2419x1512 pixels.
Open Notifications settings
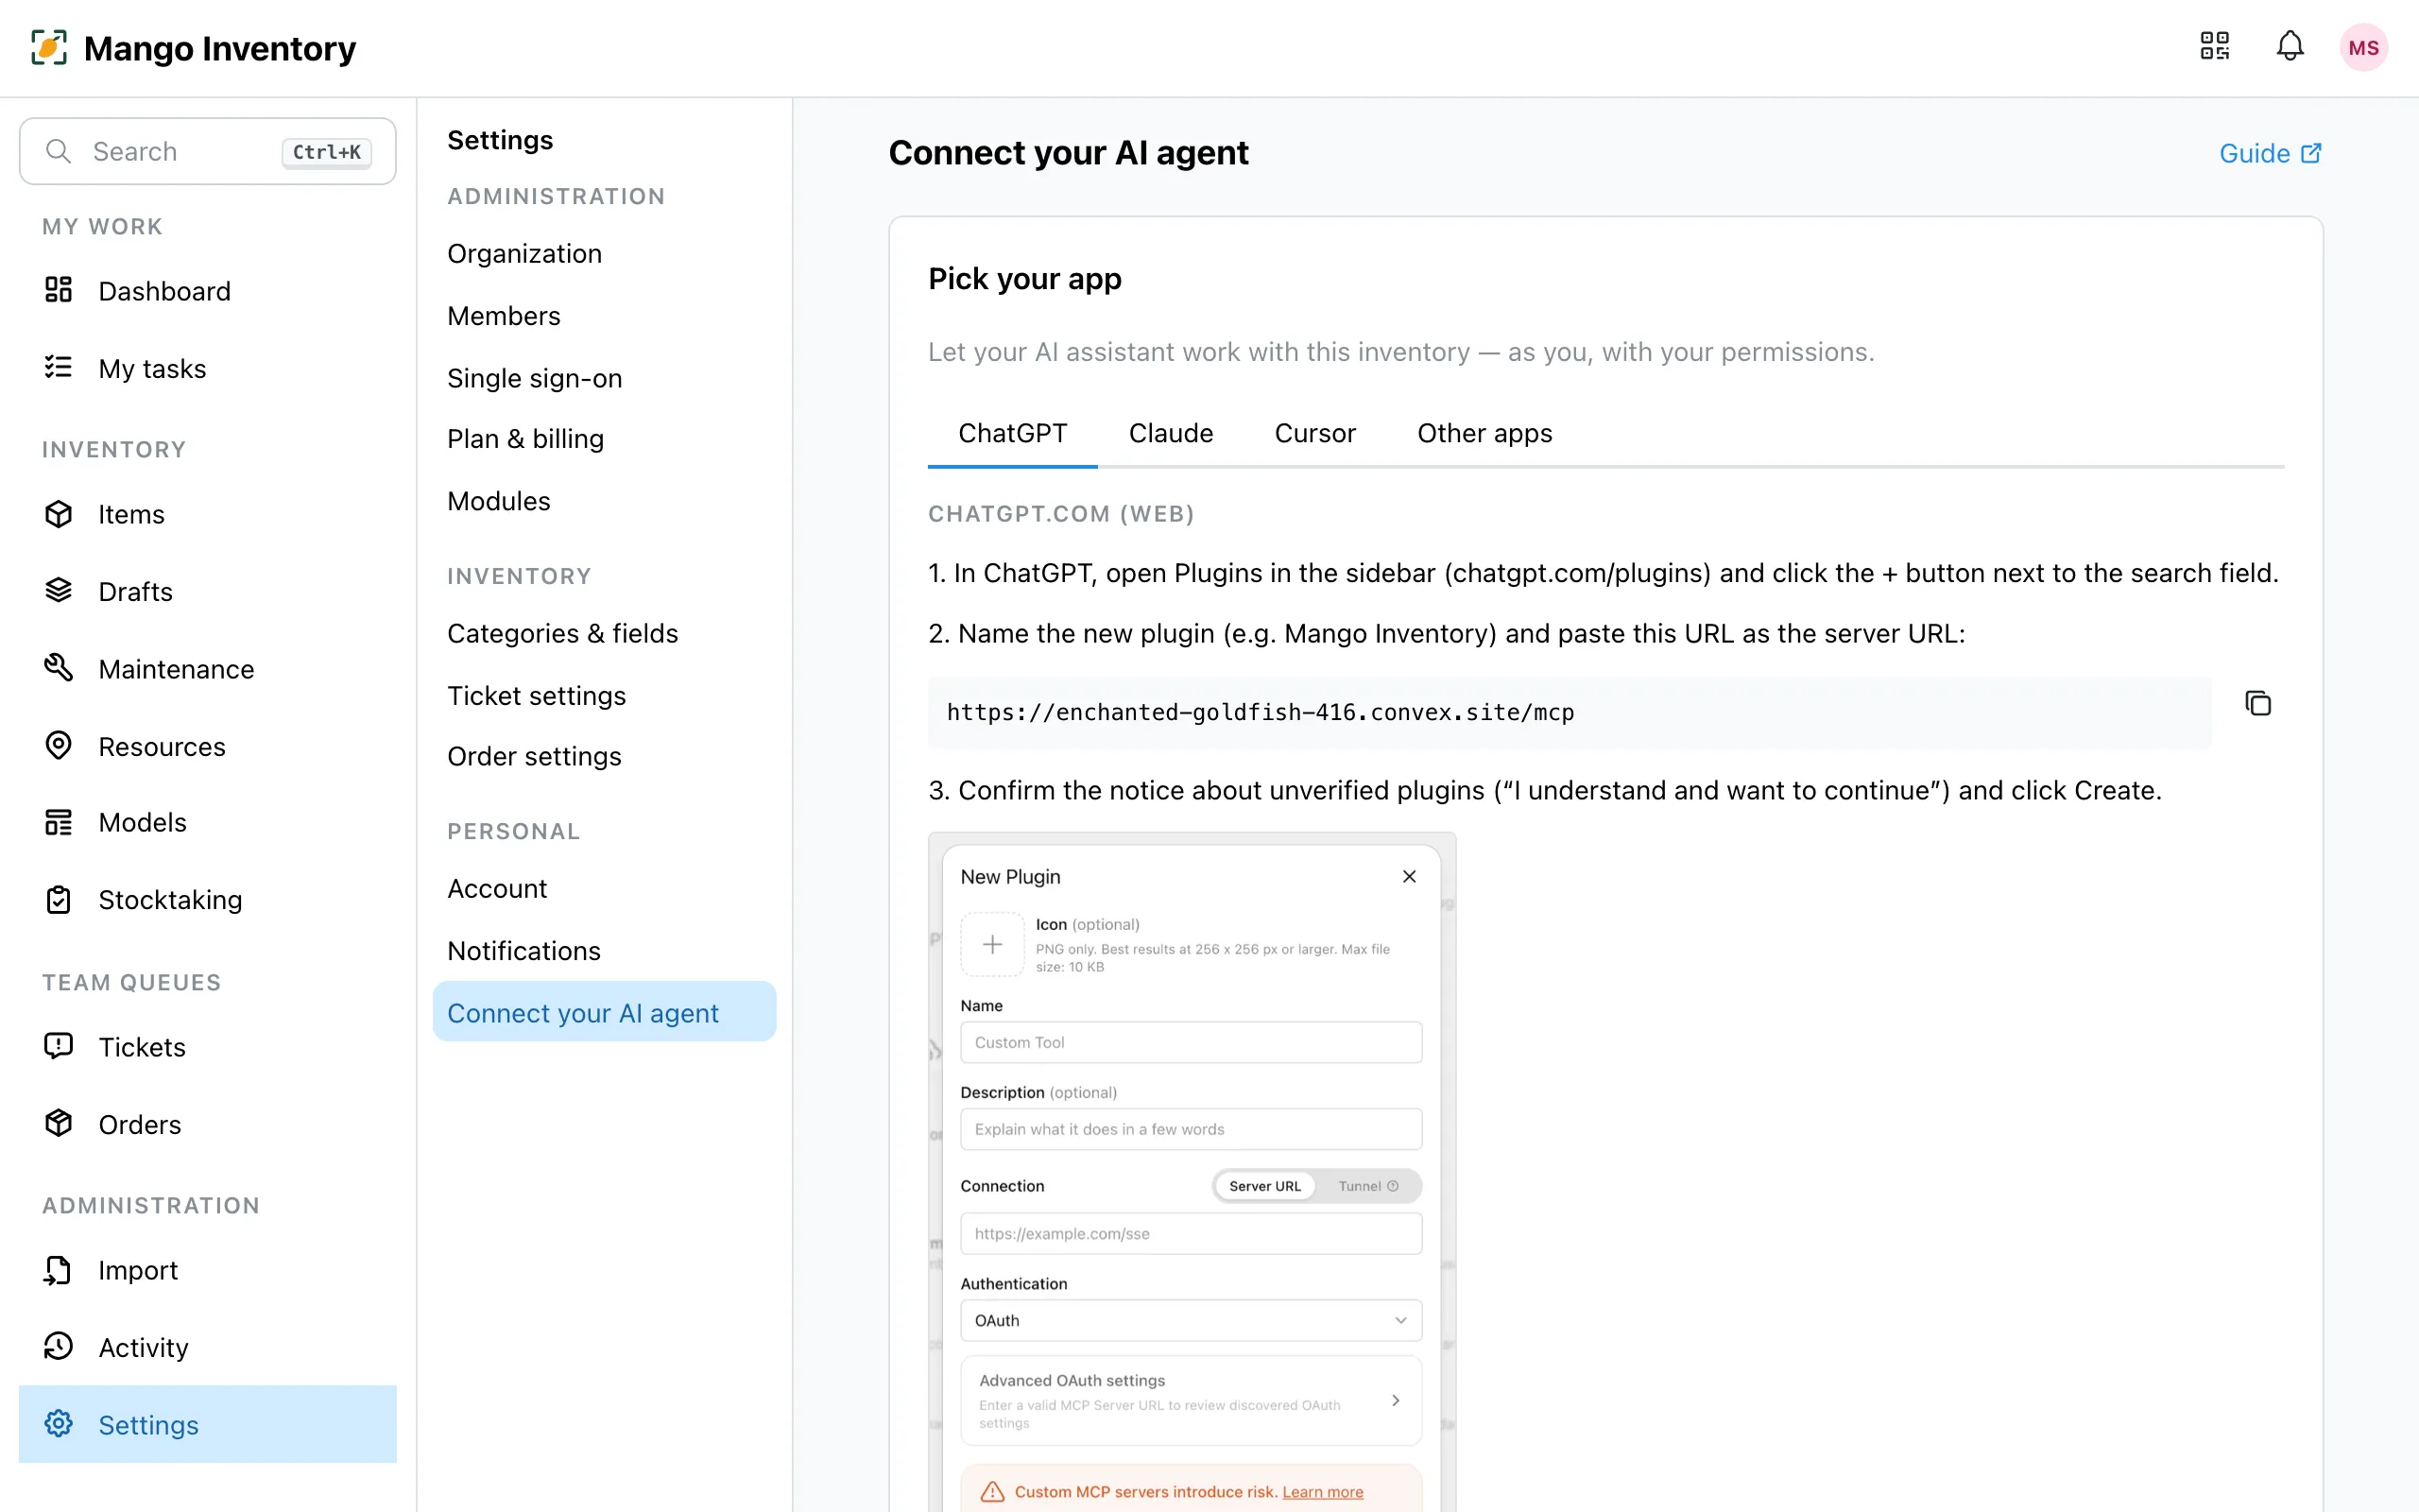[523, 951]
